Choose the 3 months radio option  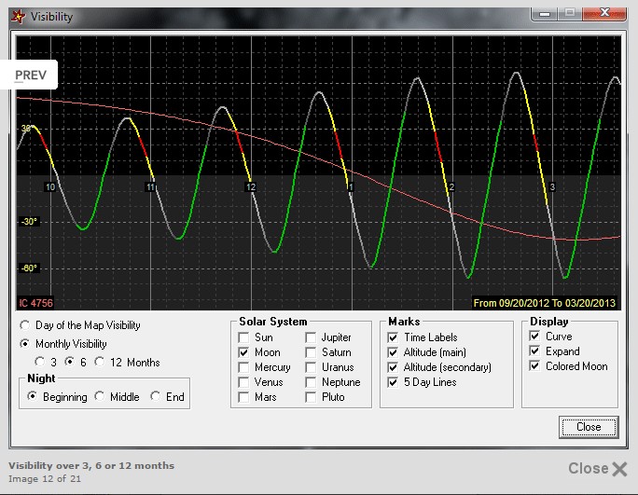[40, 362]
